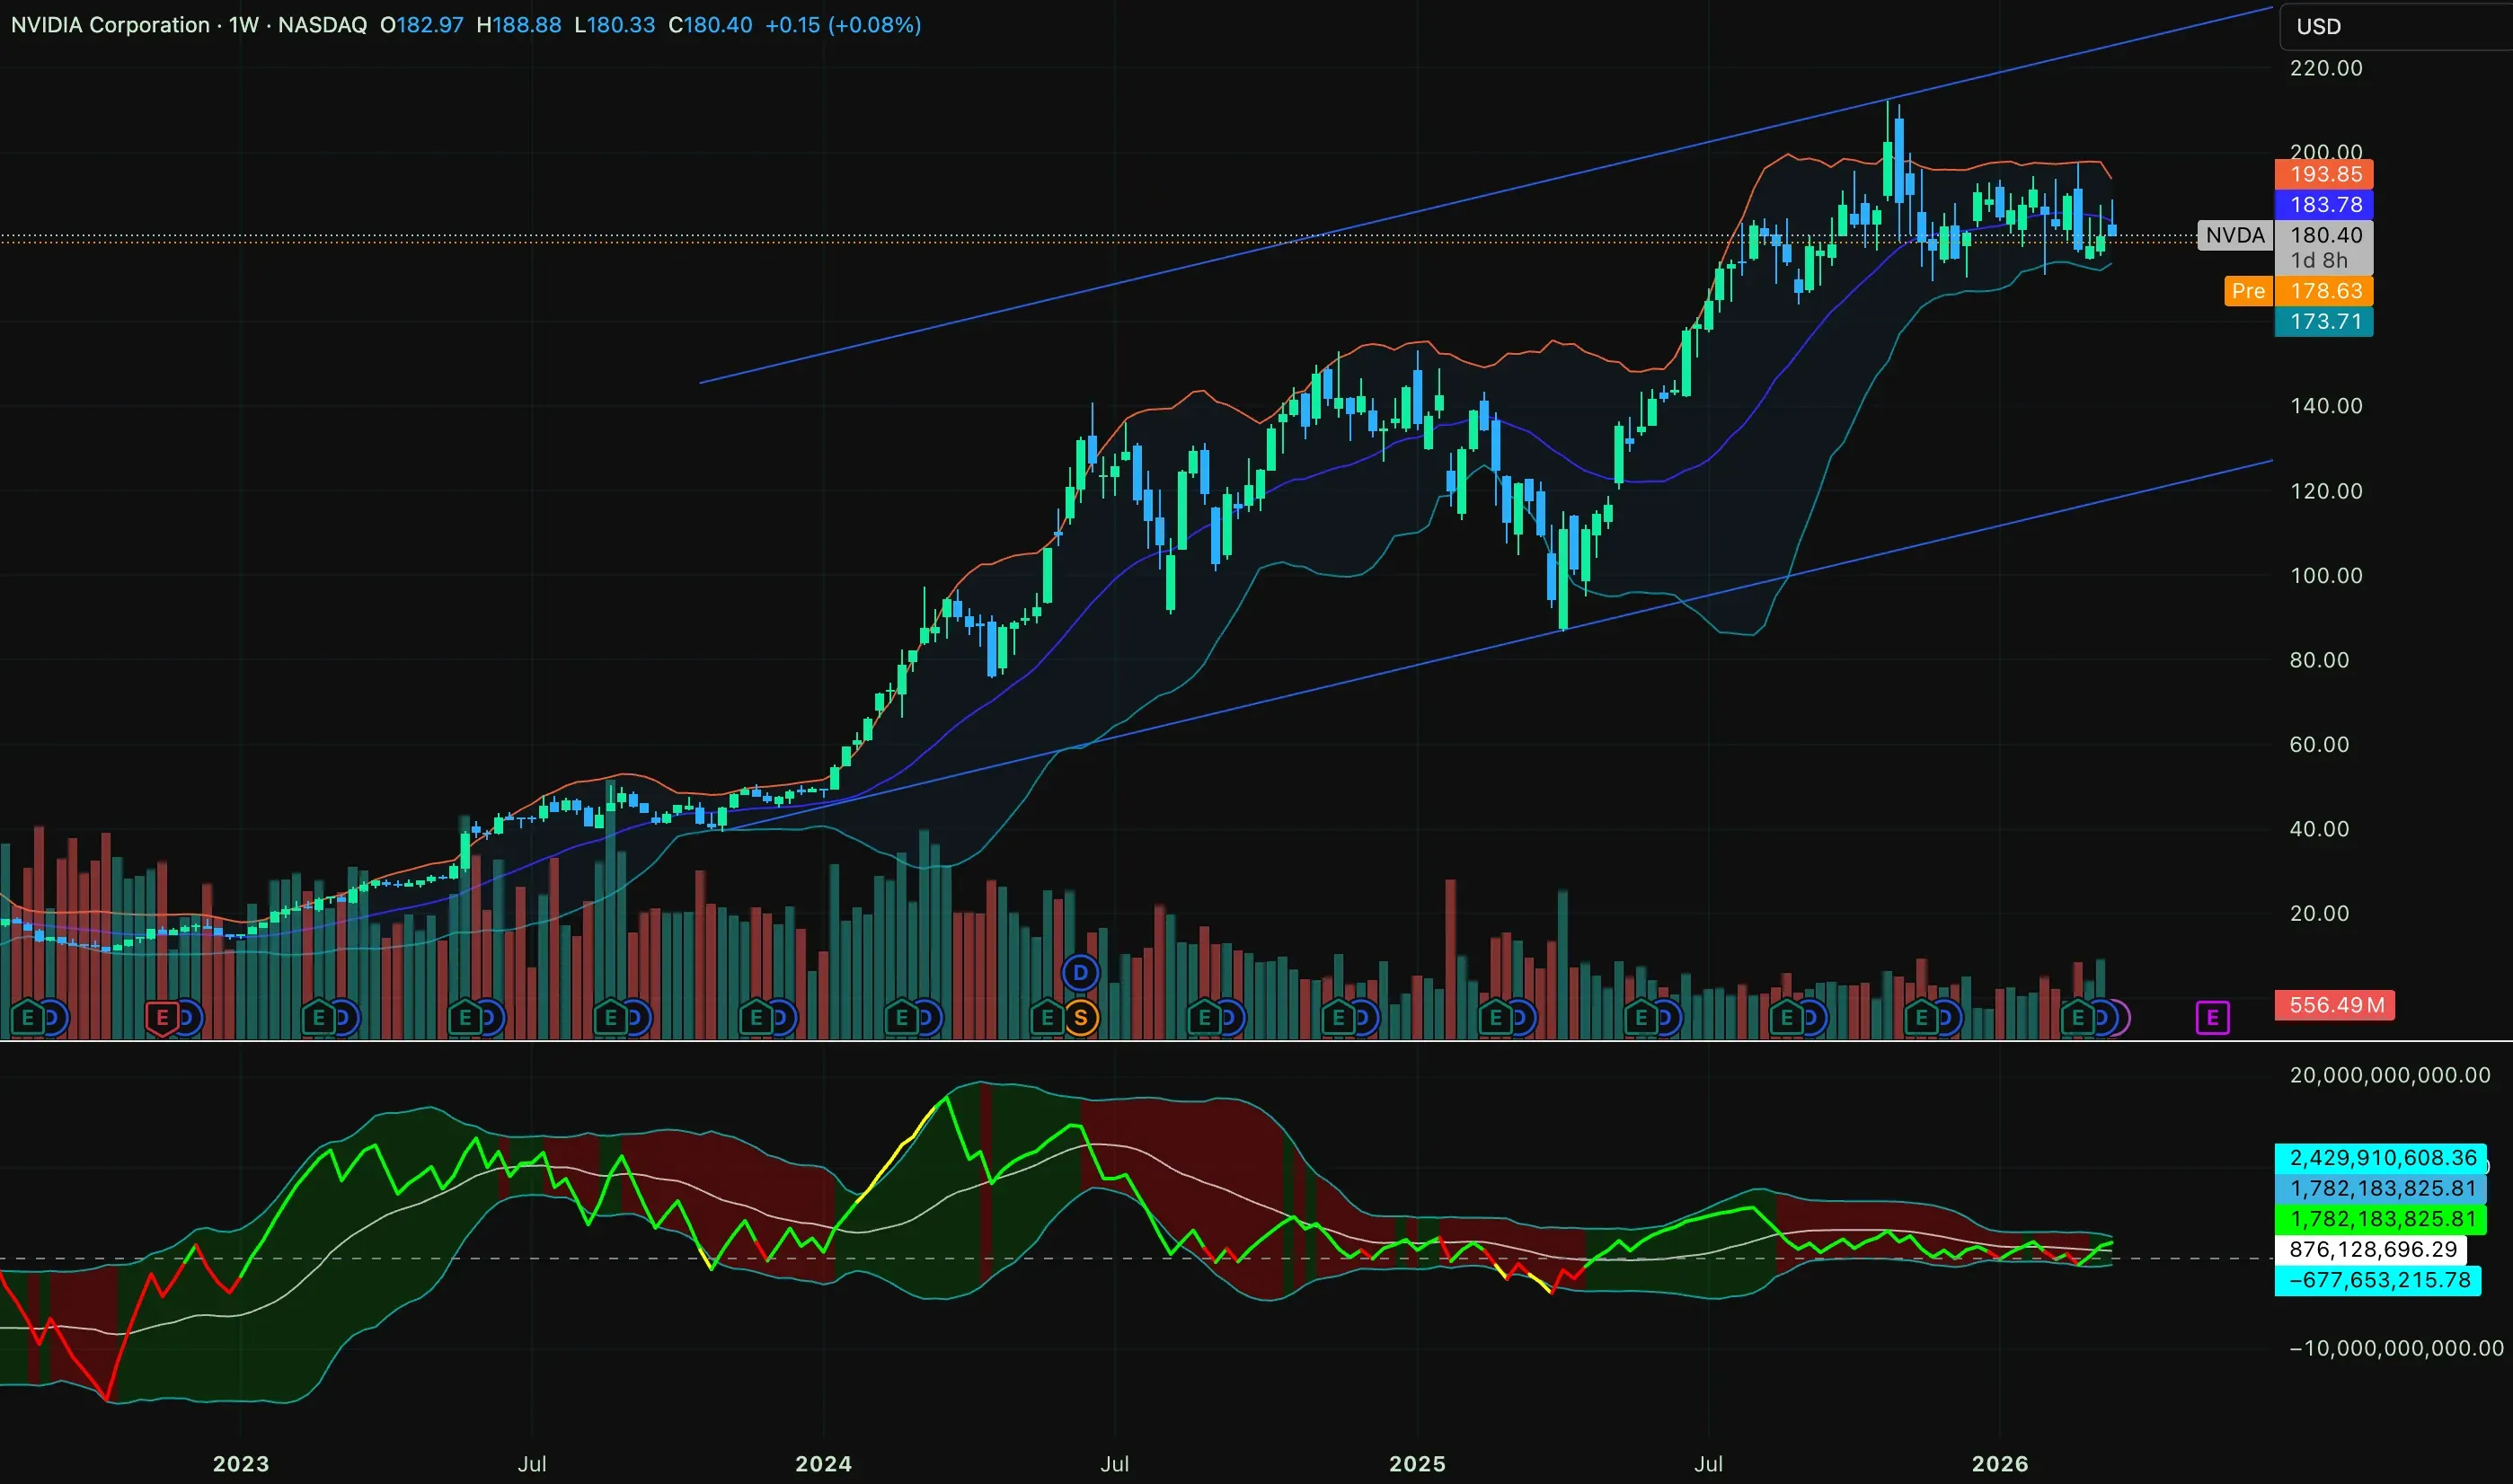Click the NVIDIA Corporation symbol title
This screenshot has width=2513, height=1484.
pos(110,25)
